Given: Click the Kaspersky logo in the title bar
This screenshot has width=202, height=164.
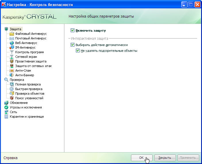Looking at the screenshot, I should click(4, 5).
